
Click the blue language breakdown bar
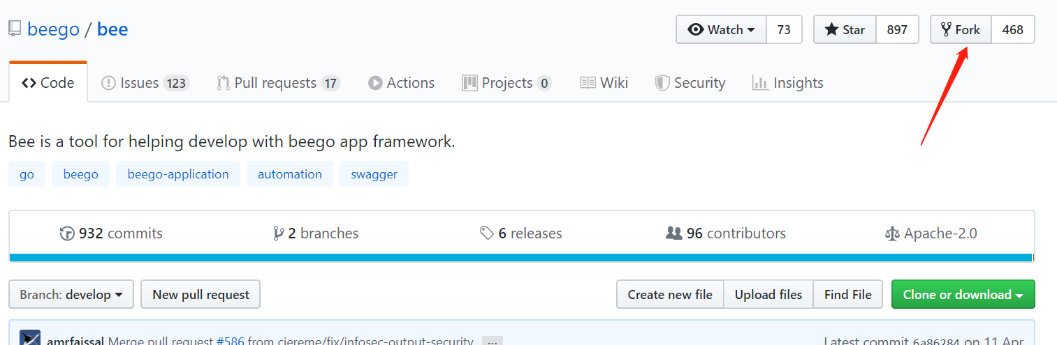520,257
